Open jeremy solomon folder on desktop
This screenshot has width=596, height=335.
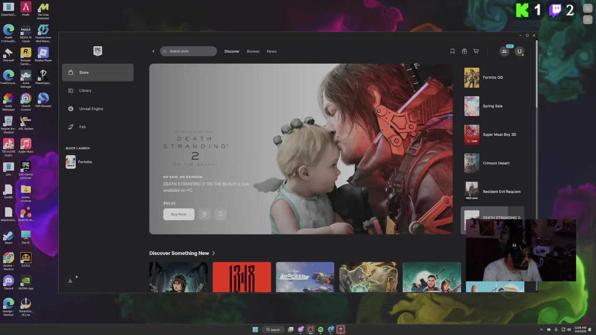click(26, 193)
